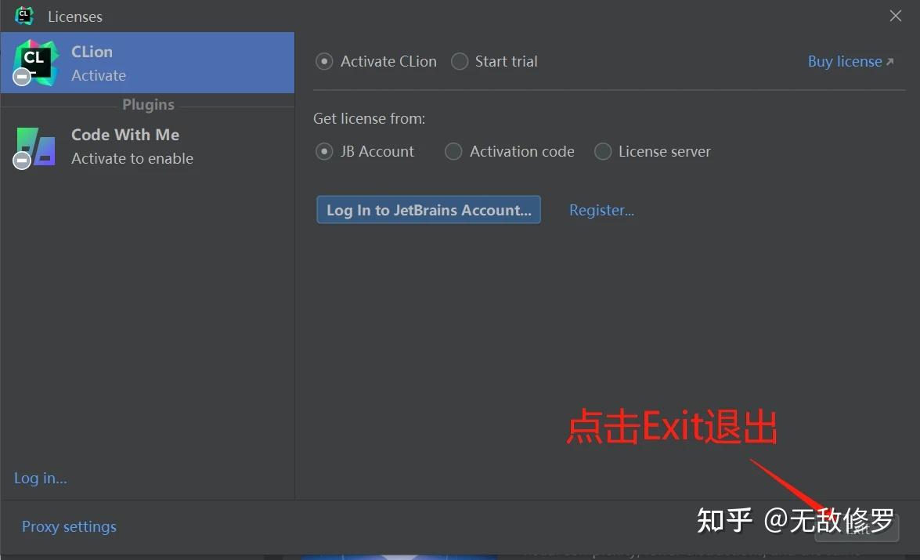This screenshot has height=560, width=920.
Task: Click the Log in link at bottom left
Action: pos(40,478)
